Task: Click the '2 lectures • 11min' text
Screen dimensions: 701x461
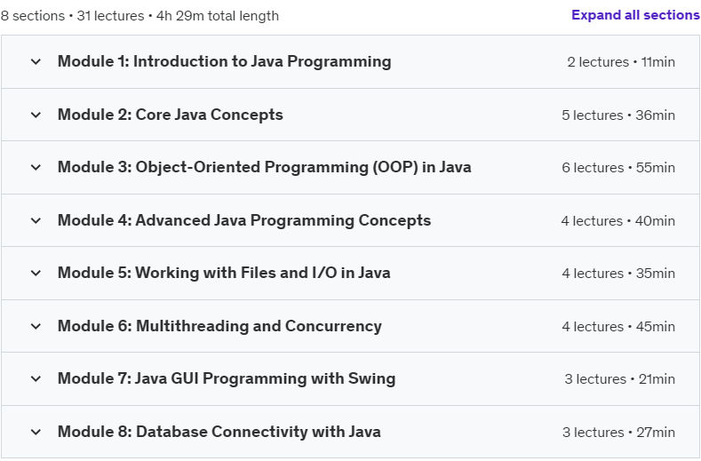Action: tap(621, 62)
